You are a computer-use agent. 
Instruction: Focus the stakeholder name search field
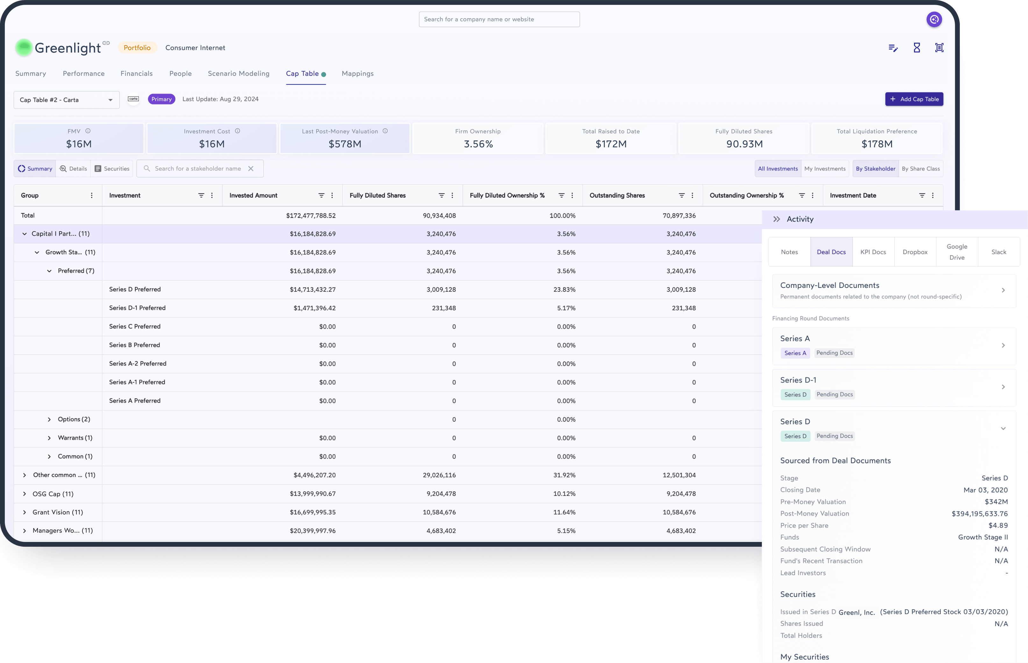click(200, 169)
